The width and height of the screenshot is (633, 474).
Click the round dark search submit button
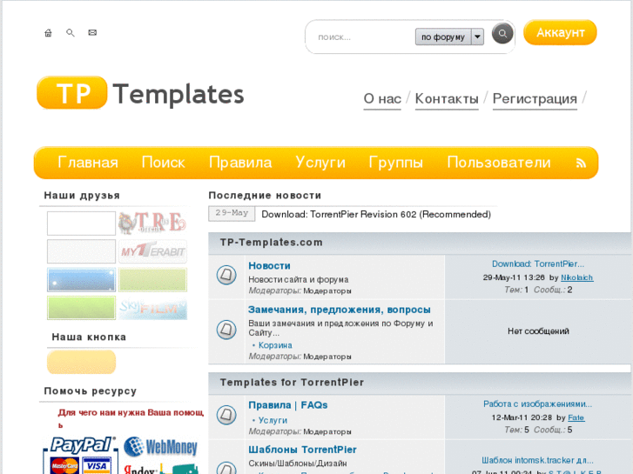pyautogui.click(x=502, y=33)
